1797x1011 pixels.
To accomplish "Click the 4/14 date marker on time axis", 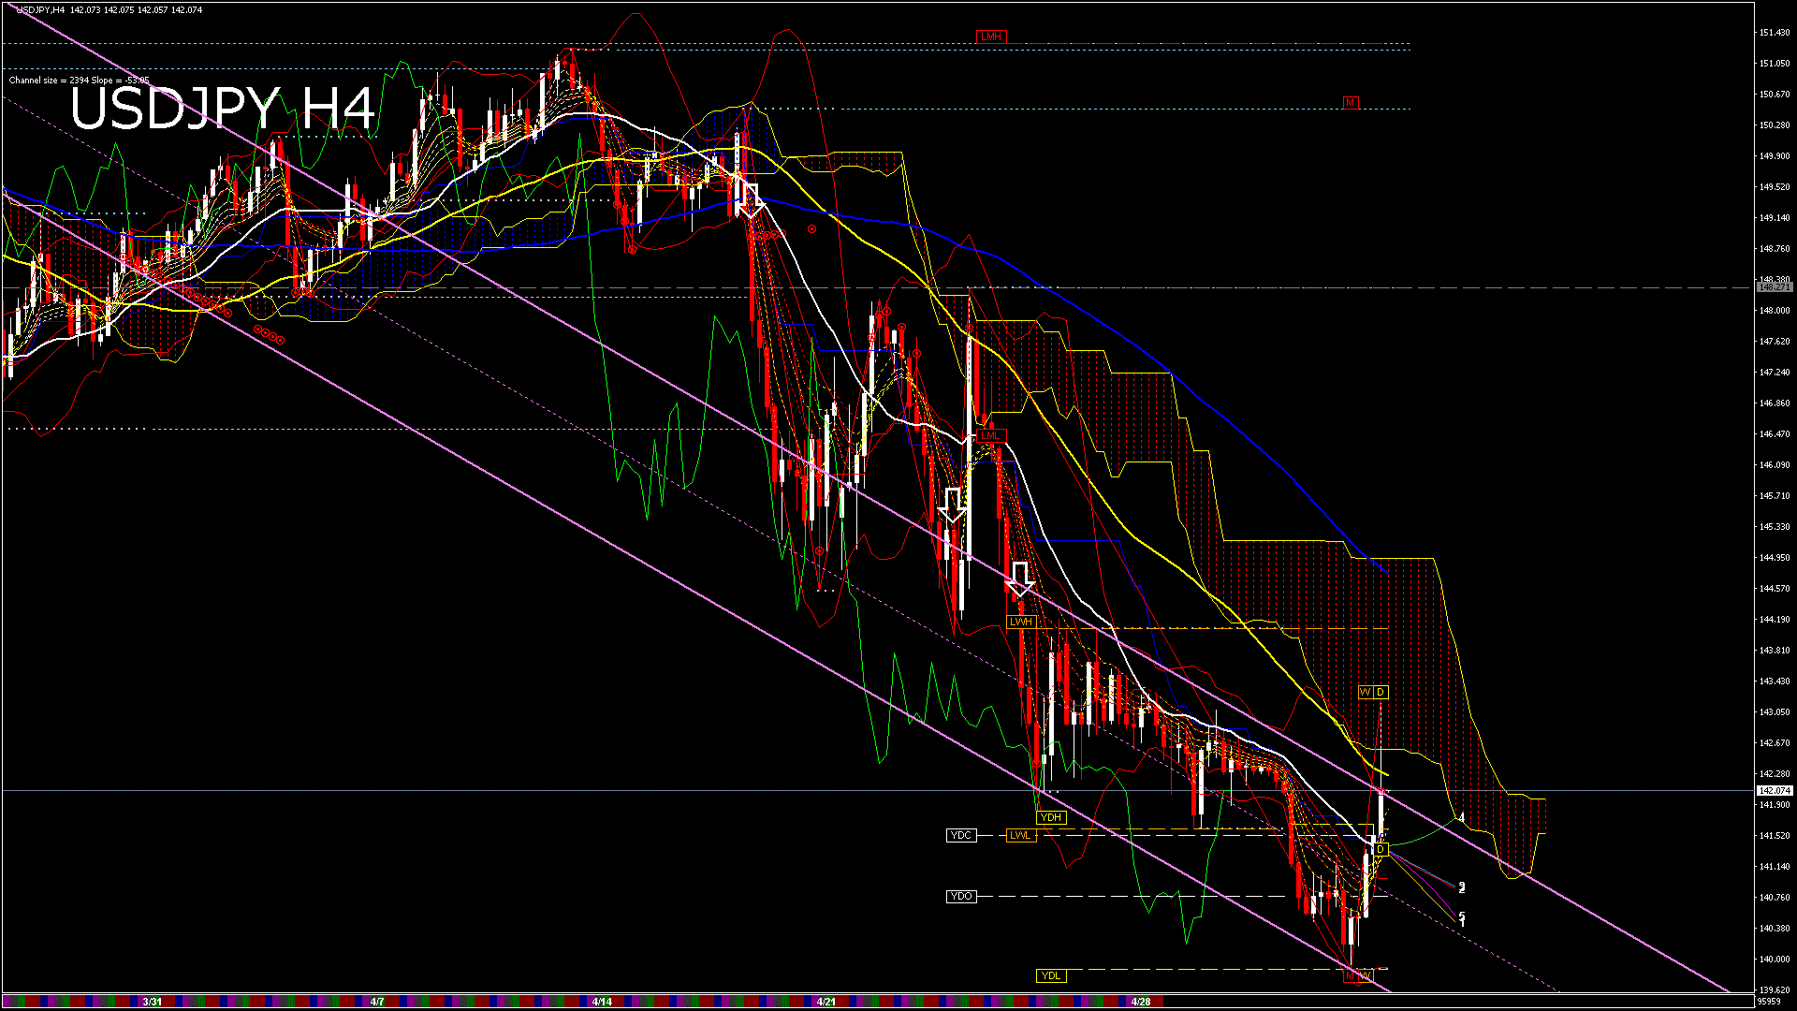I will coord(602,1002).
